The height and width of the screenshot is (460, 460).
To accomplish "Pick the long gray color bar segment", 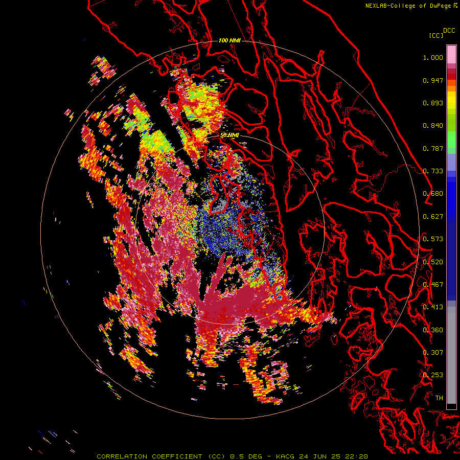I will (451, 358).
